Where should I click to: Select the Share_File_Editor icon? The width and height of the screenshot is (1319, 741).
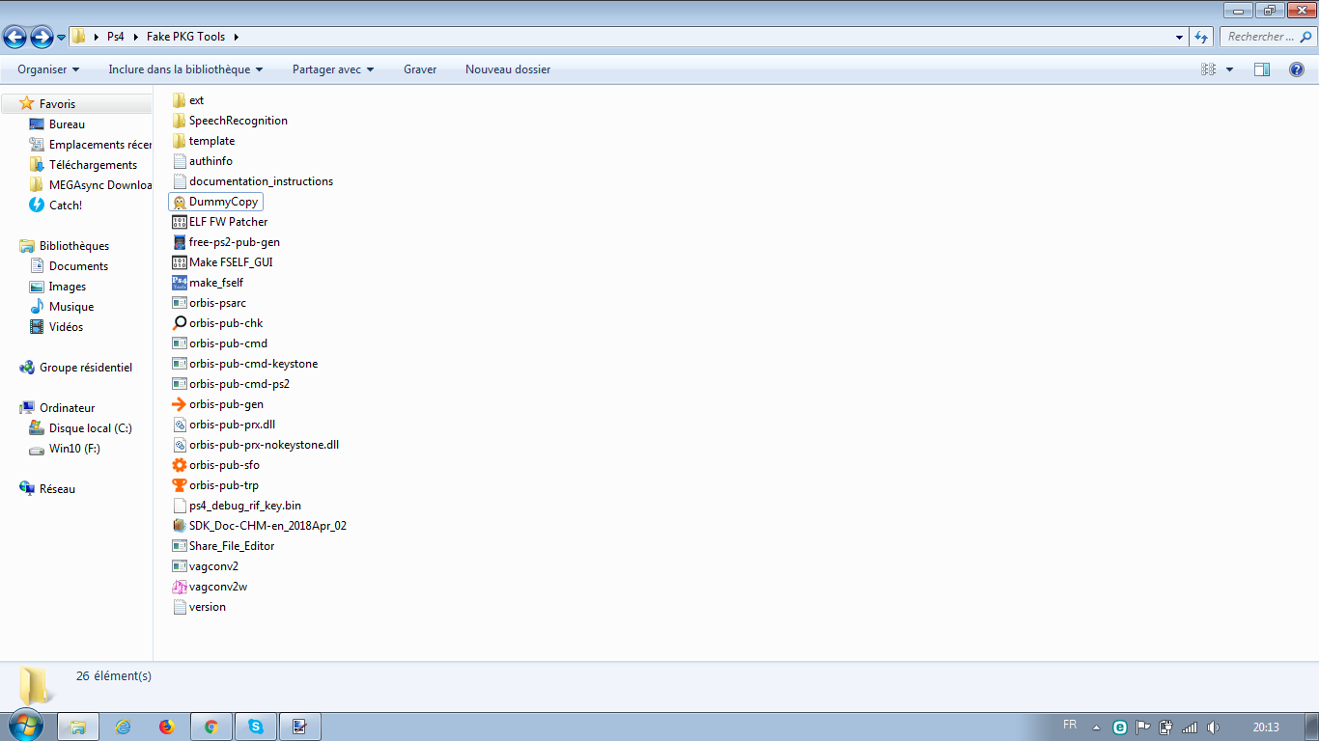(179, 546)
